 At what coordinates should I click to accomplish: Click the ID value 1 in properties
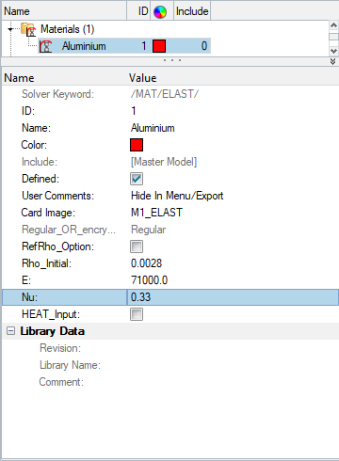pos(134,111)
